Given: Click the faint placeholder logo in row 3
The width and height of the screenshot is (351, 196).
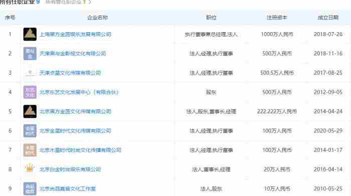Looking at the screenshot, I should click(x=30, y=73).
